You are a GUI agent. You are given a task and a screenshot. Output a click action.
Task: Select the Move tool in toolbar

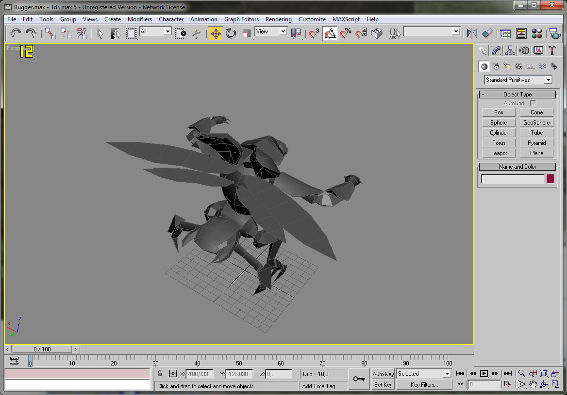pos(216,33)
